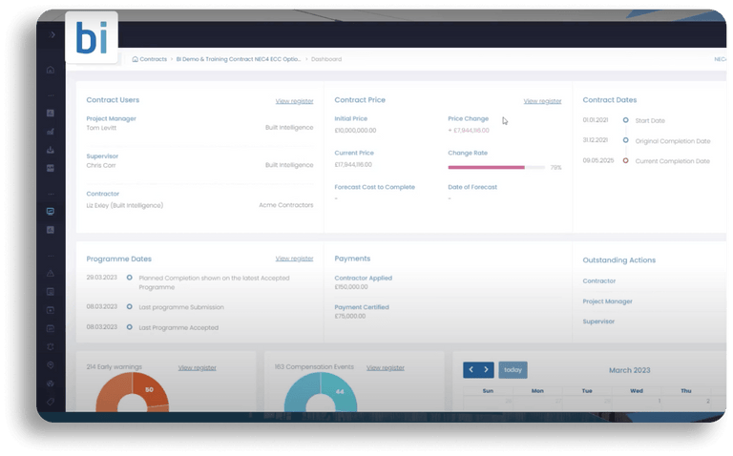The height and width of the screenshot is (456, 733).
Task: Click the download tray icon in the sidebar
Action: 51,150
